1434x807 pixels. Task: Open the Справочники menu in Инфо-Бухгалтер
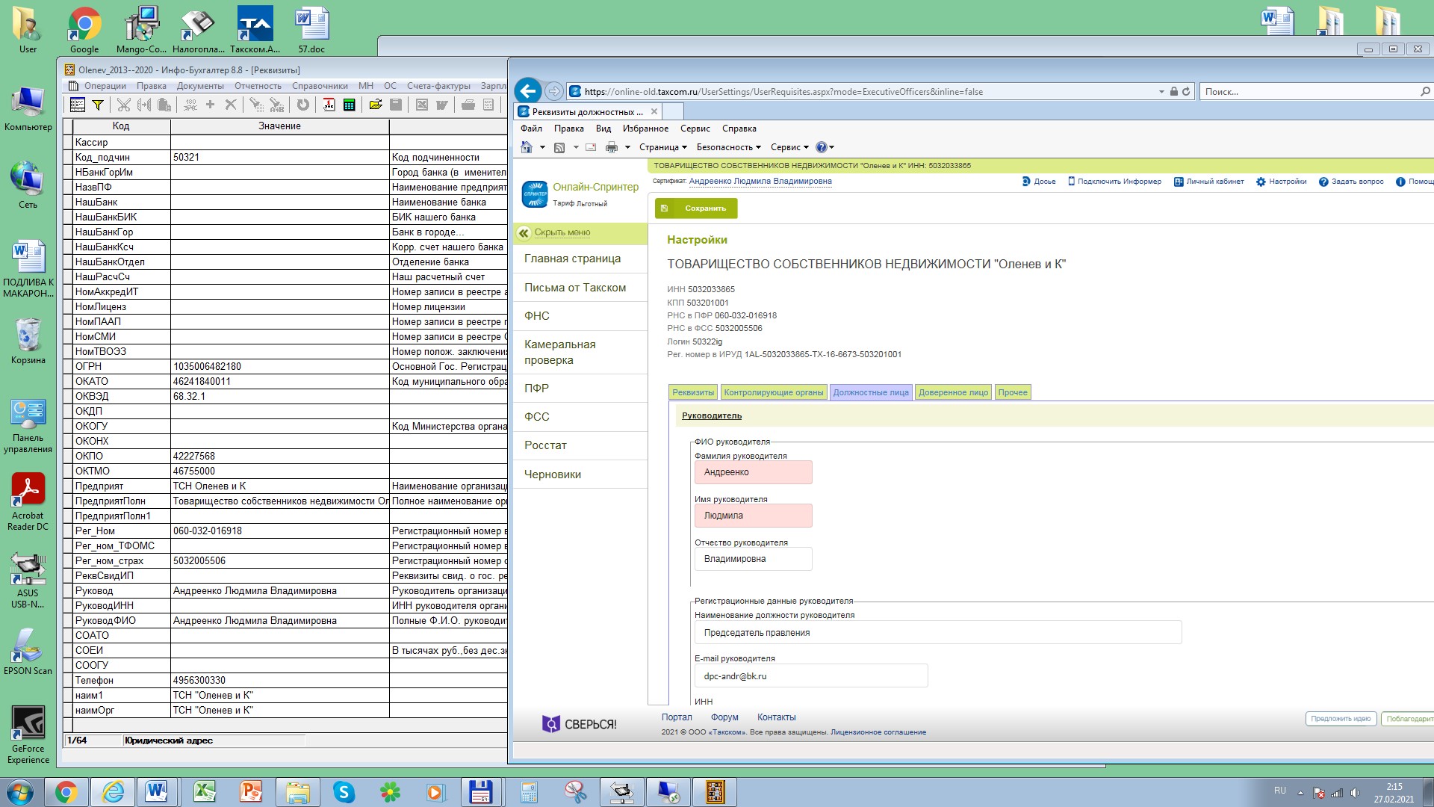point(320,86)
